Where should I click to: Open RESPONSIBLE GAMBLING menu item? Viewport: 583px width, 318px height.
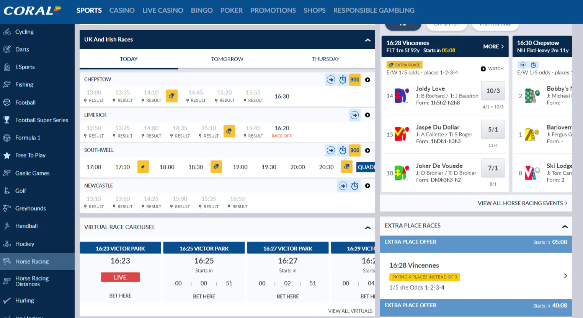(x=374, y=10)
